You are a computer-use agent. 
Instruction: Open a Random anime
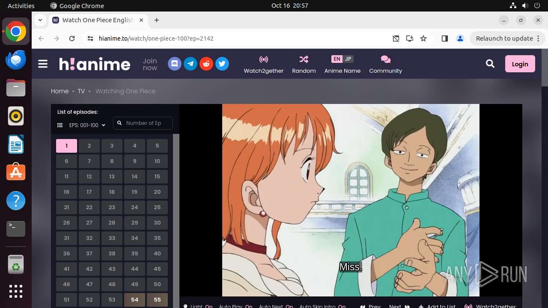(x=304, y=64)
